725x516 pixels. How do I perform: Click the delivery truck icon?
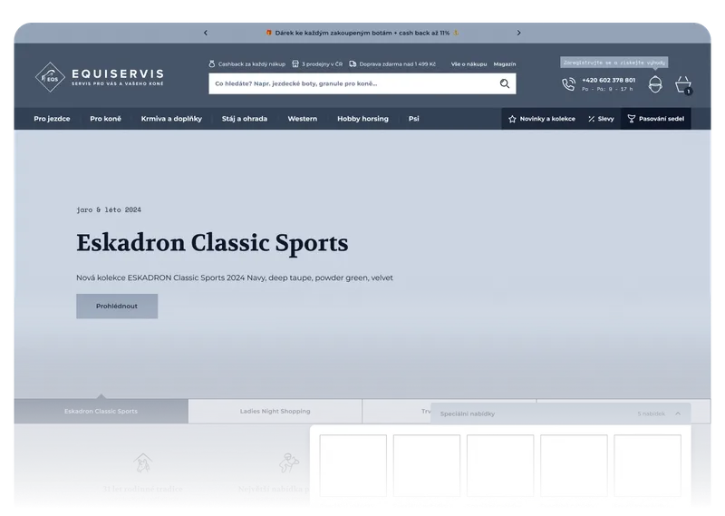(x=353, y=63)
